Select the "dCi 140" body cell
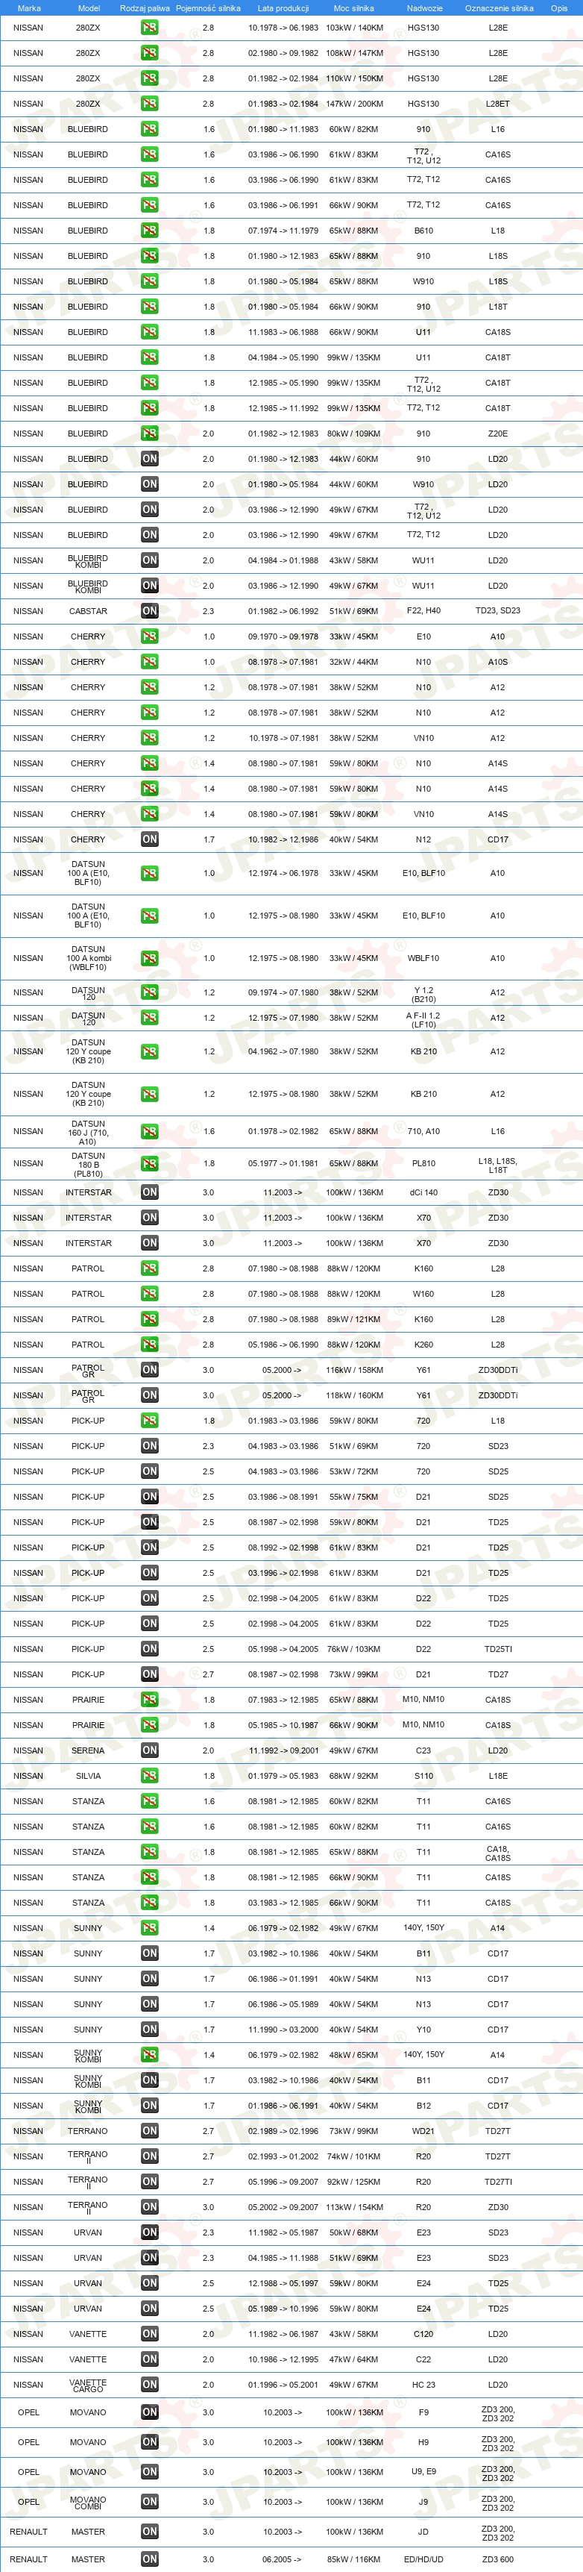Image resolution: width=583 pixels, height=2572 pixels. (423, 1192)
